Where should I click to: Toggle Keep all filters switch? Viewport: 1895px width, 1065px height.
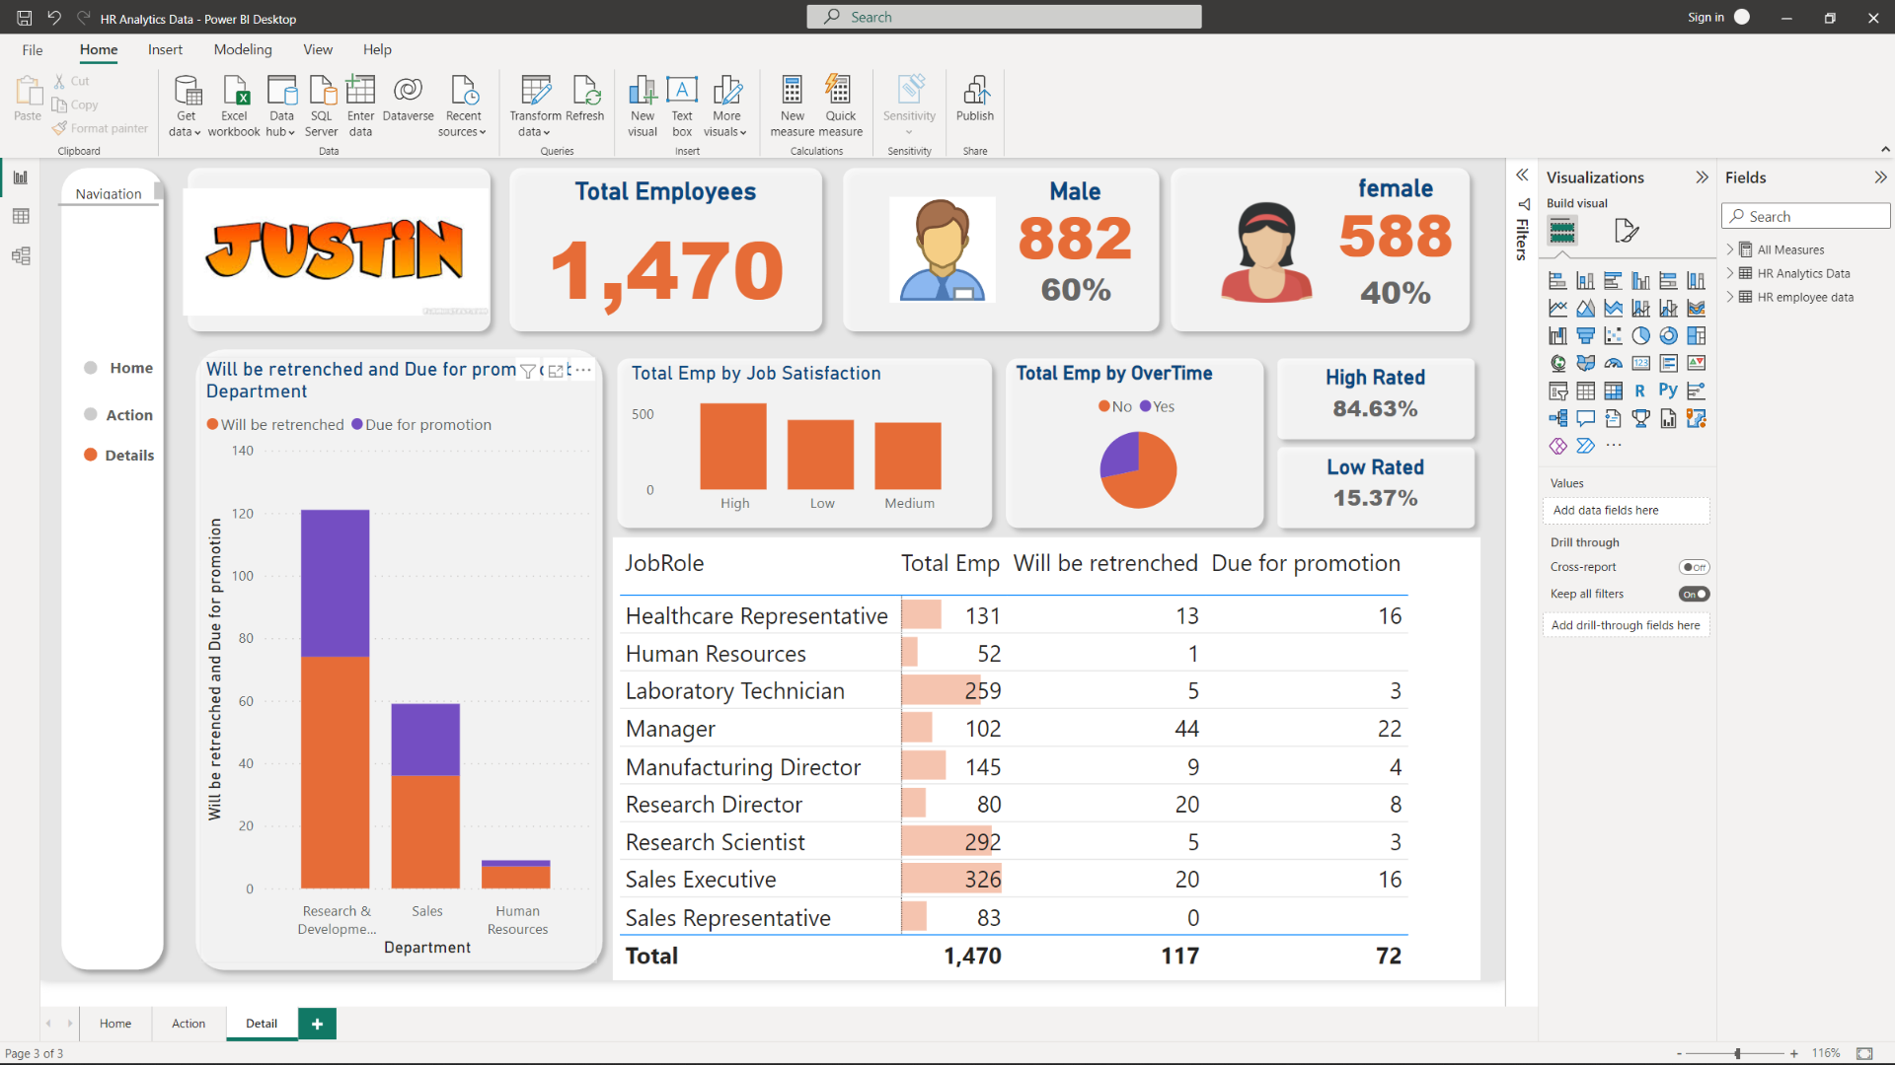[1694, 594]
